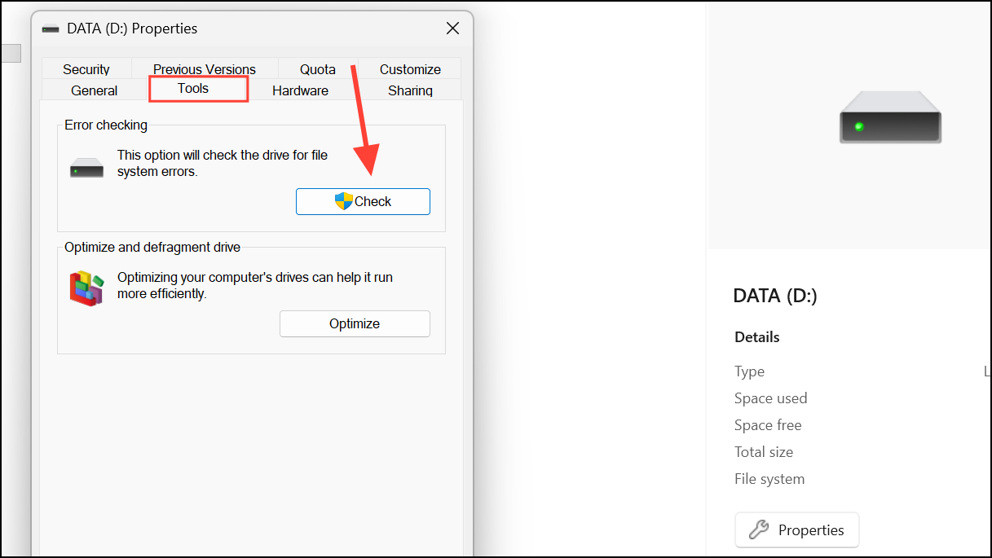Go to the Sharing tab
Image resolution: width=992 pixels, height=558 pixels.
[410, 90]
